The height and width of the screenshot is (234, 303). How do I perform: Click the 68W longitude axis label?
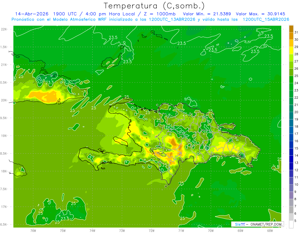point(270,231)
